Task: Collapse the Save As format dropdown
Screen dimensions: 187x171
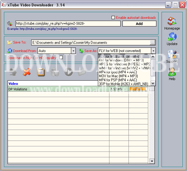Action: click(x=153, y=51)
